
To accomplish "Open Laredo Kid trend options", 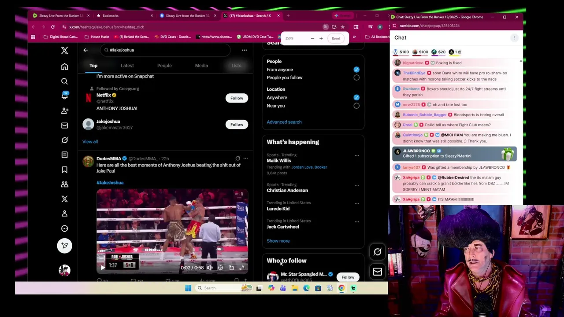I will click(356, 203).
